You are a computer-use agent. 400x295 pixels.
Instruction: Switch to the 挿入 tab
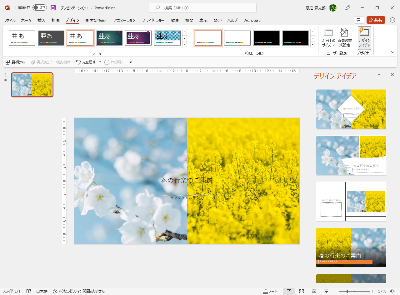tap(42, 20)
